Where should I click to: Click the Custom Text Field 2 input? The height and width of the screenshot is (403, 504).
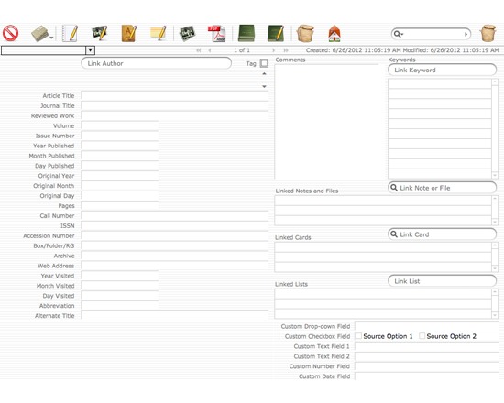tap(426, 356)
